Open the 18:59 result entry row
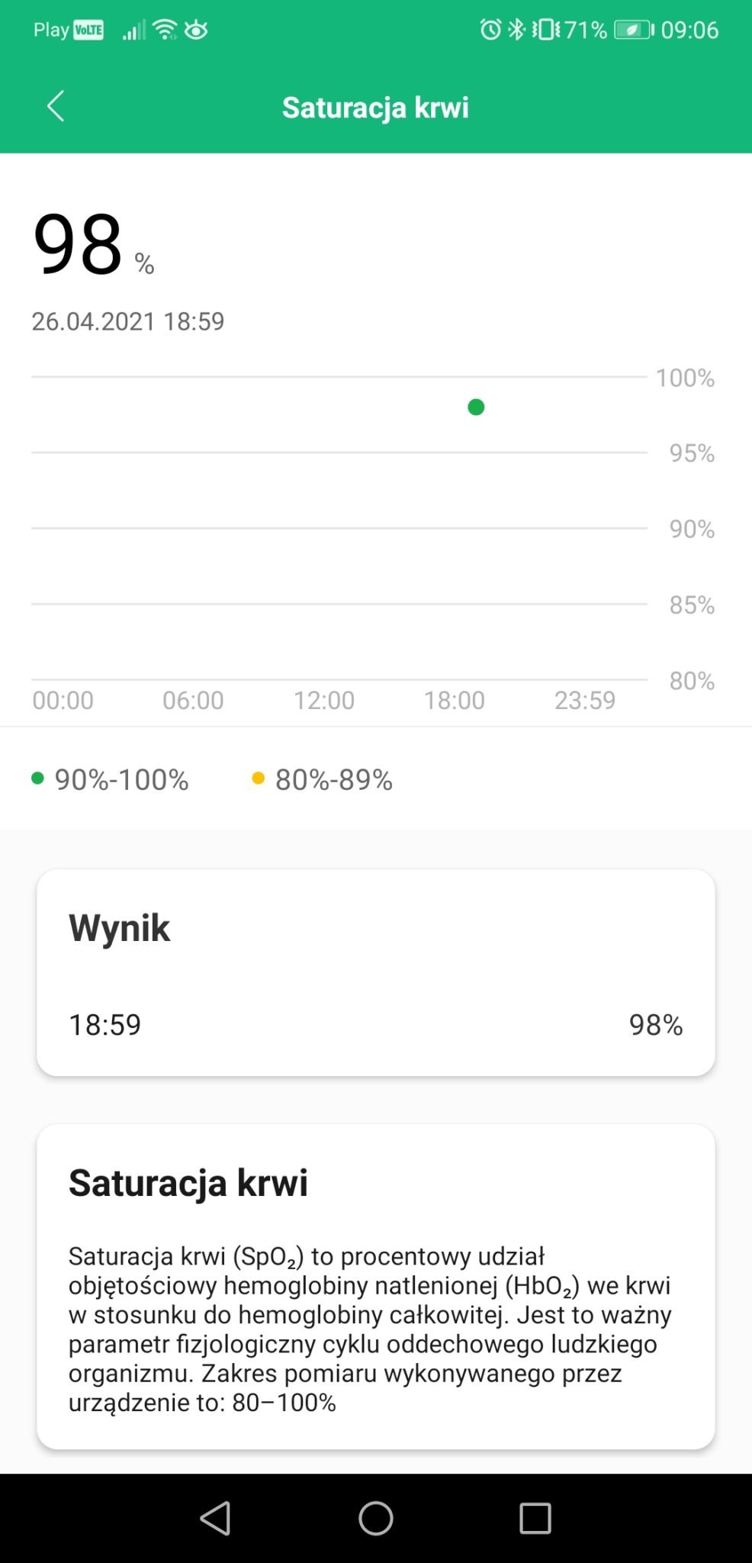752x1563 pixels. (x=376, y=1025)
